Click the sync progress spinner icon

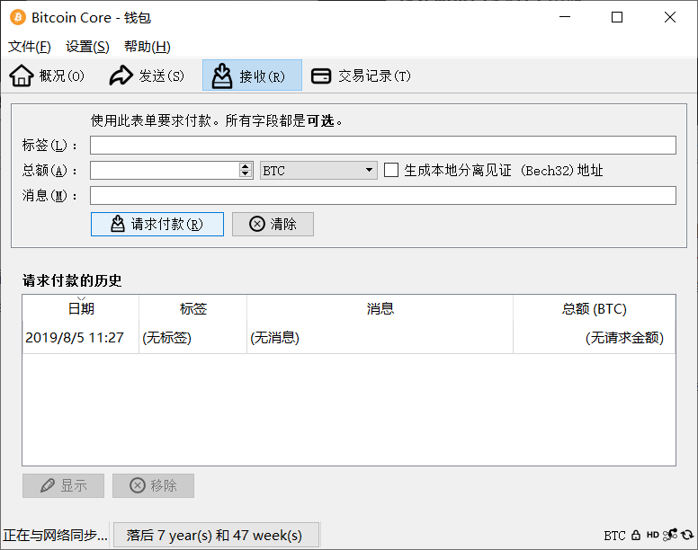pyautogui.click(x=687, y=535)
